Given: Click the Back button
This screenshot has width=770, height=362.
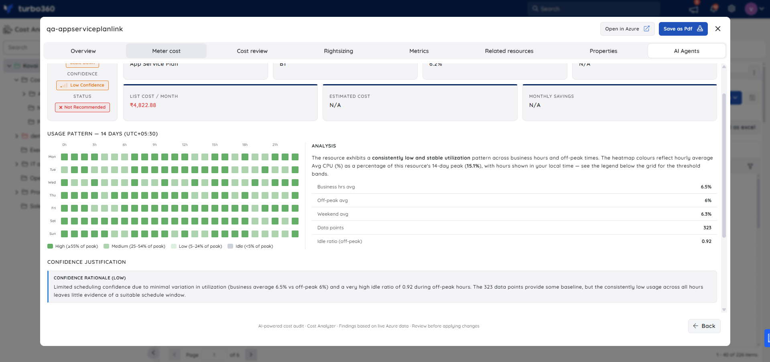Looking at the screenshot, I should pos(704,326).
